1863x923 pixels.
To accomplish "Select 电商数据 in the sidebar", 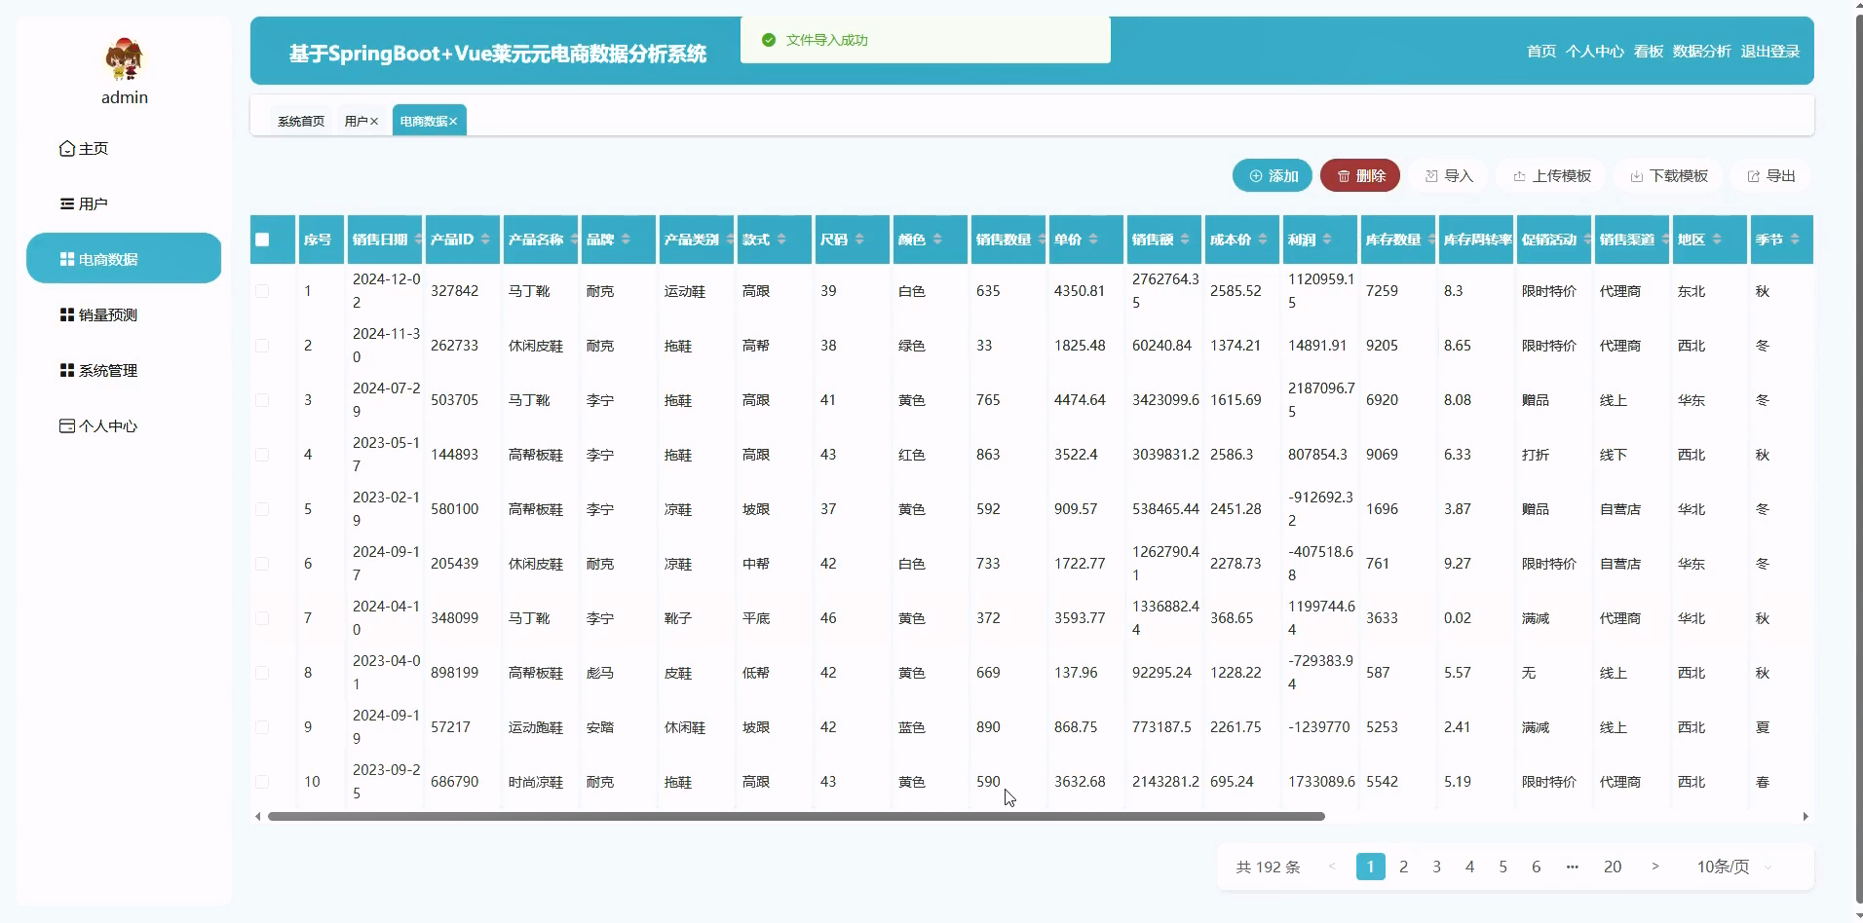I will point(124,259).
